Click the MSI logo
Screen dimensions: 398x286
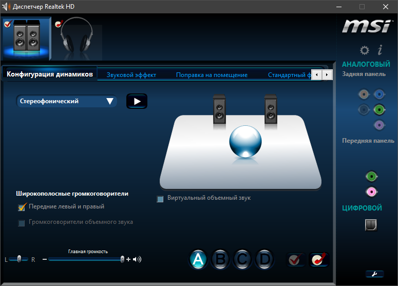point(367,26)
